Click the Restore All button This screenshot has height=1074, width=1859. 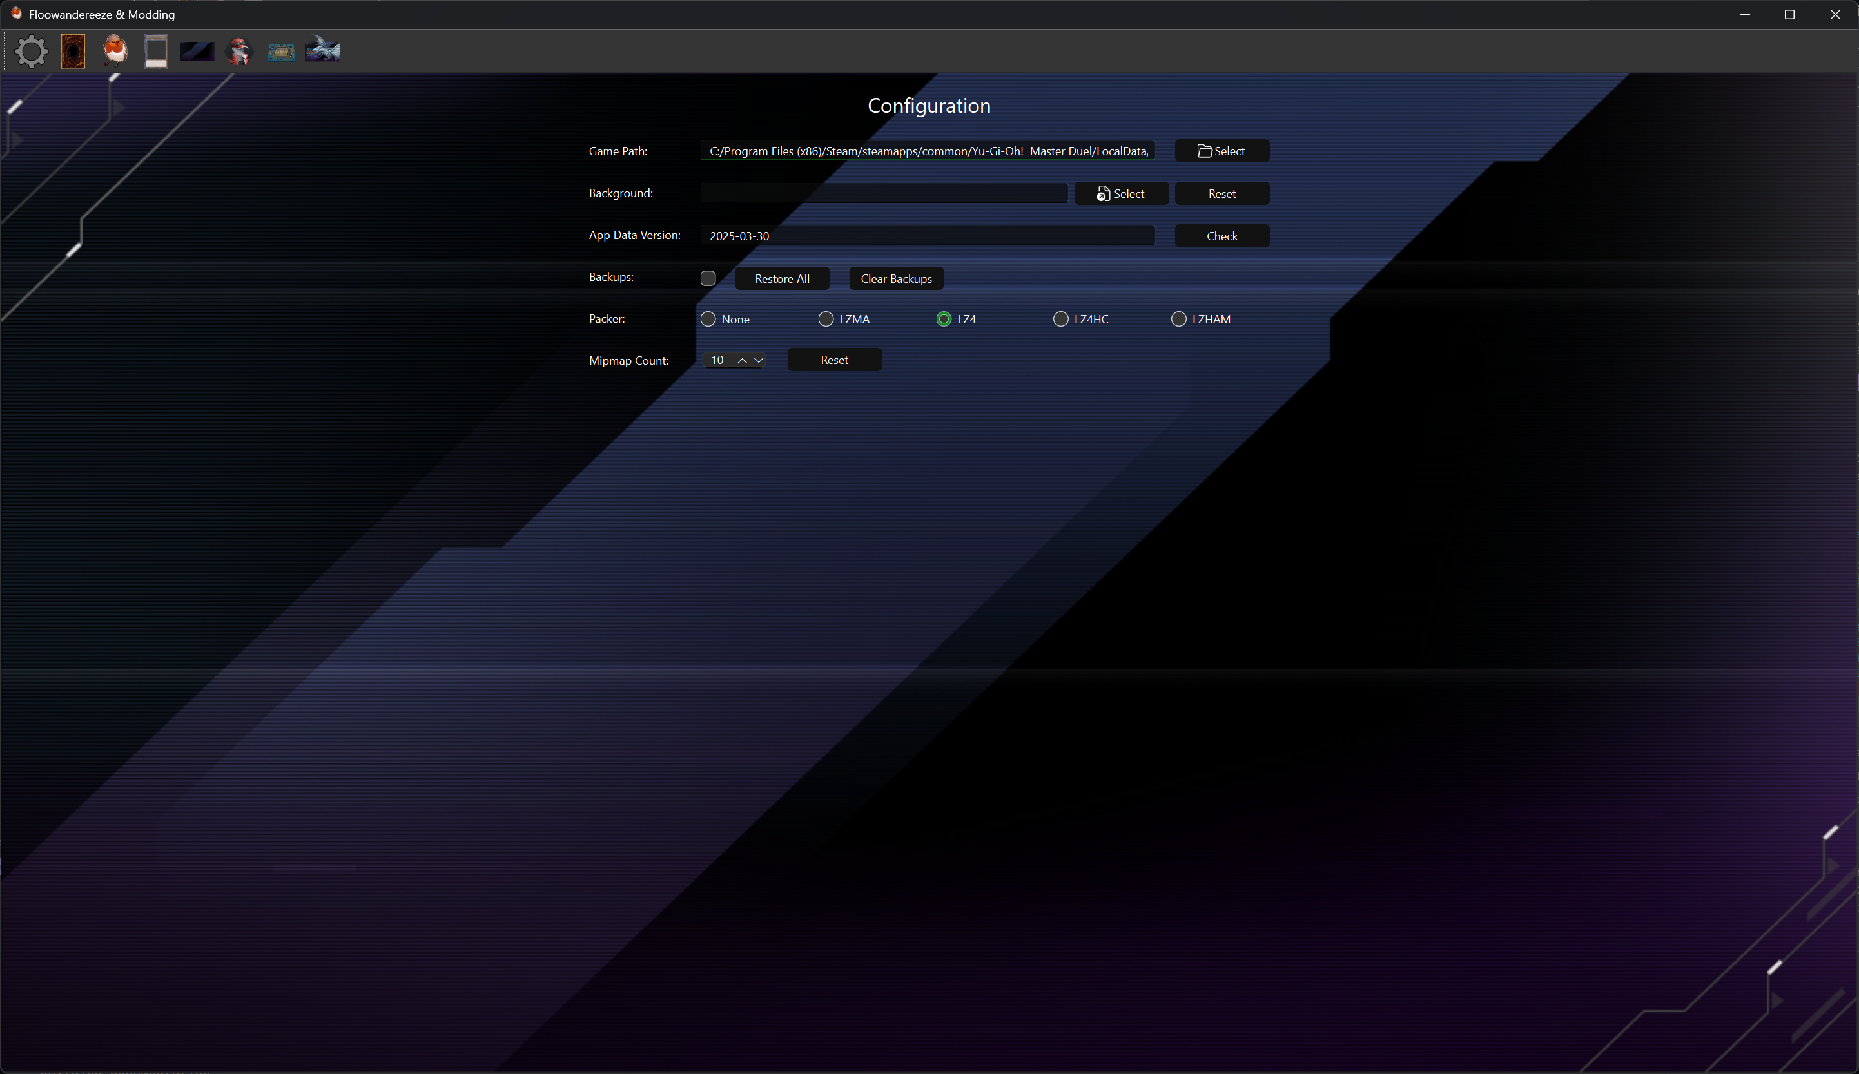[782, 278]
